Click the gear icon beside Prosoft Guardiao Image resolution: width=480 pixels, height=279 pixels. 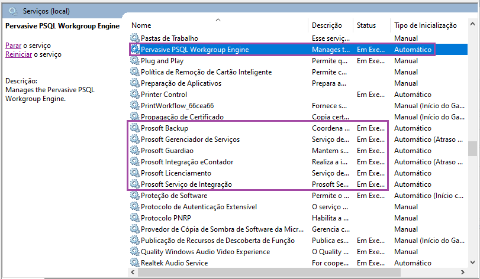click(x=135, y=150)
